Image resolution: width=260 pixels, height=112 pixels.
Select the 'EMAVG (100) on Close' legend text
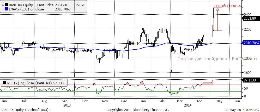26,9
